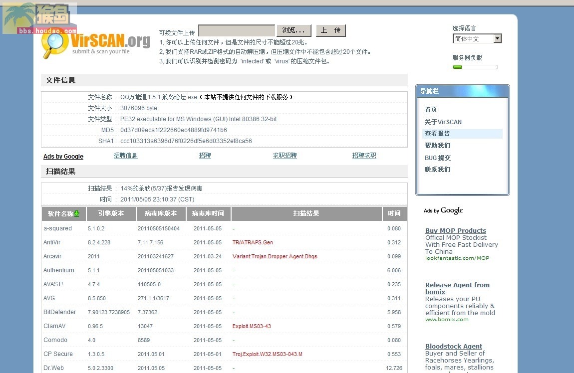
Task: Click the AntiVir row name
Action: click(x=52, y=242)
